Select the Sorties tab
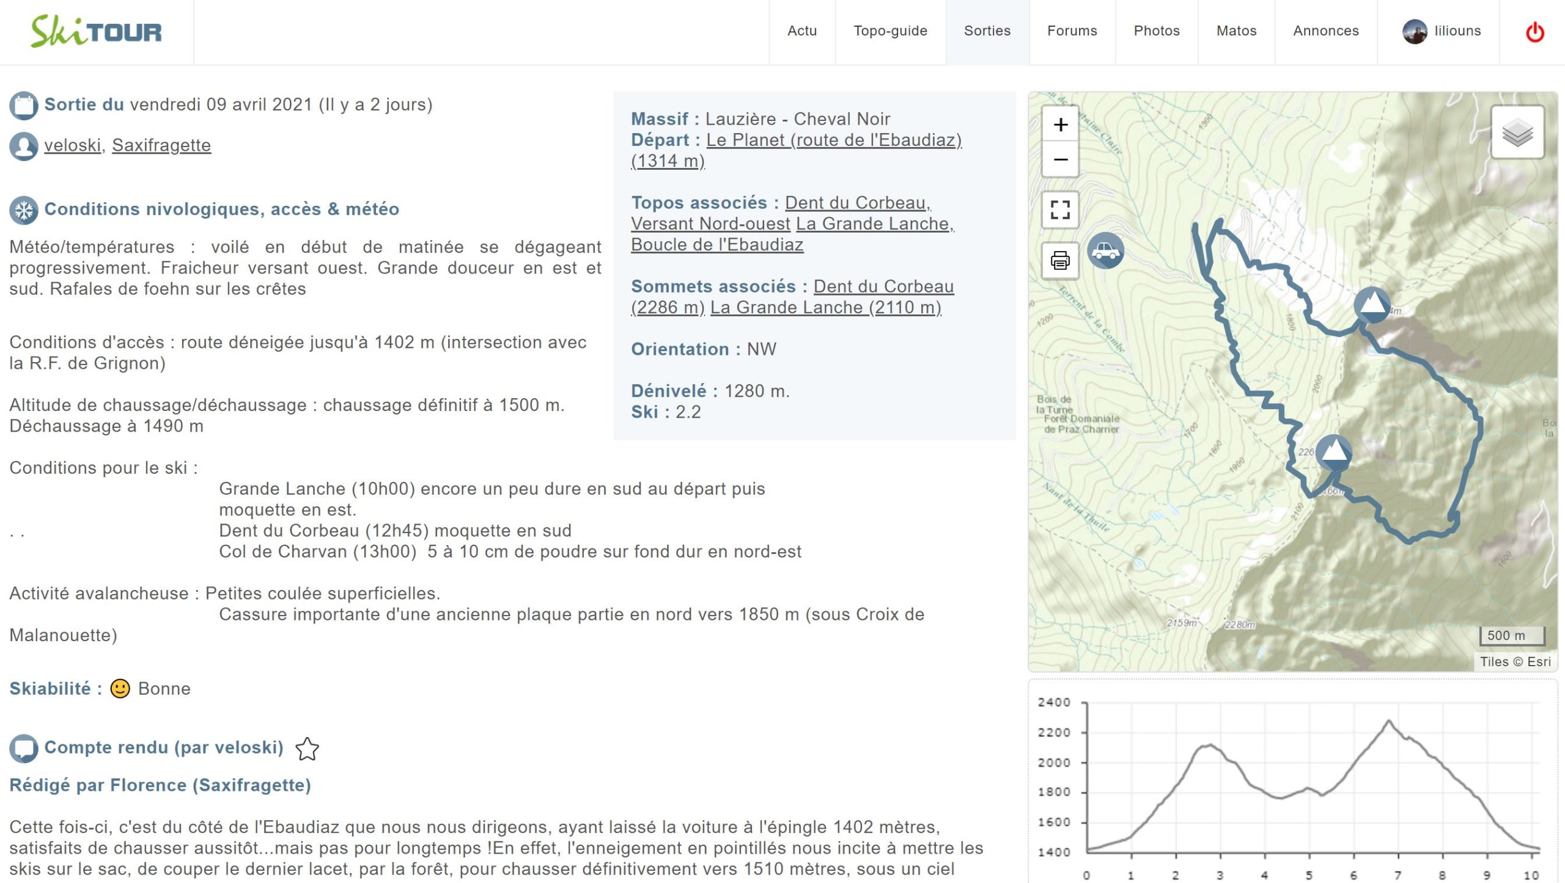The height and width of the screenshot is (883, 1565). click(x=987, y=31)
